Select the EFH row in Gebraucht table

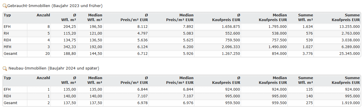click(x=182, y=27)
